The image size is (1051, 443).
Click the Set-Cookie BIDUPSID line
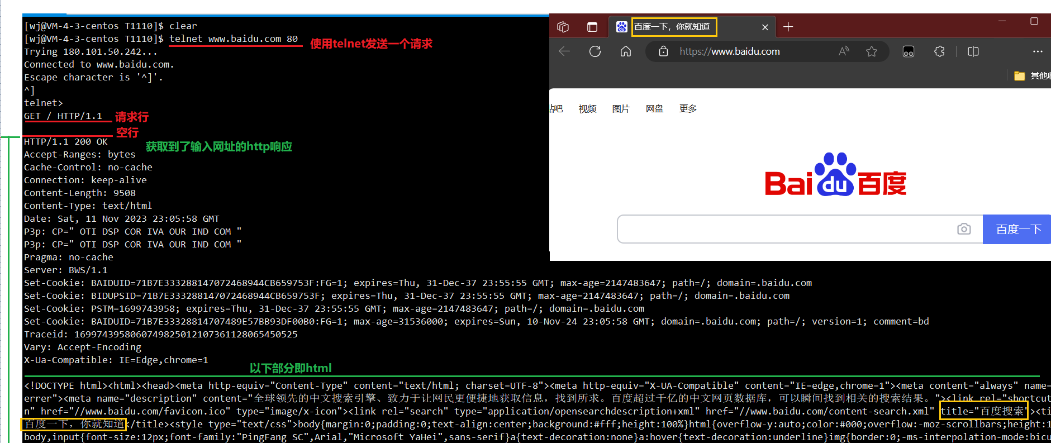coord(407,296)
